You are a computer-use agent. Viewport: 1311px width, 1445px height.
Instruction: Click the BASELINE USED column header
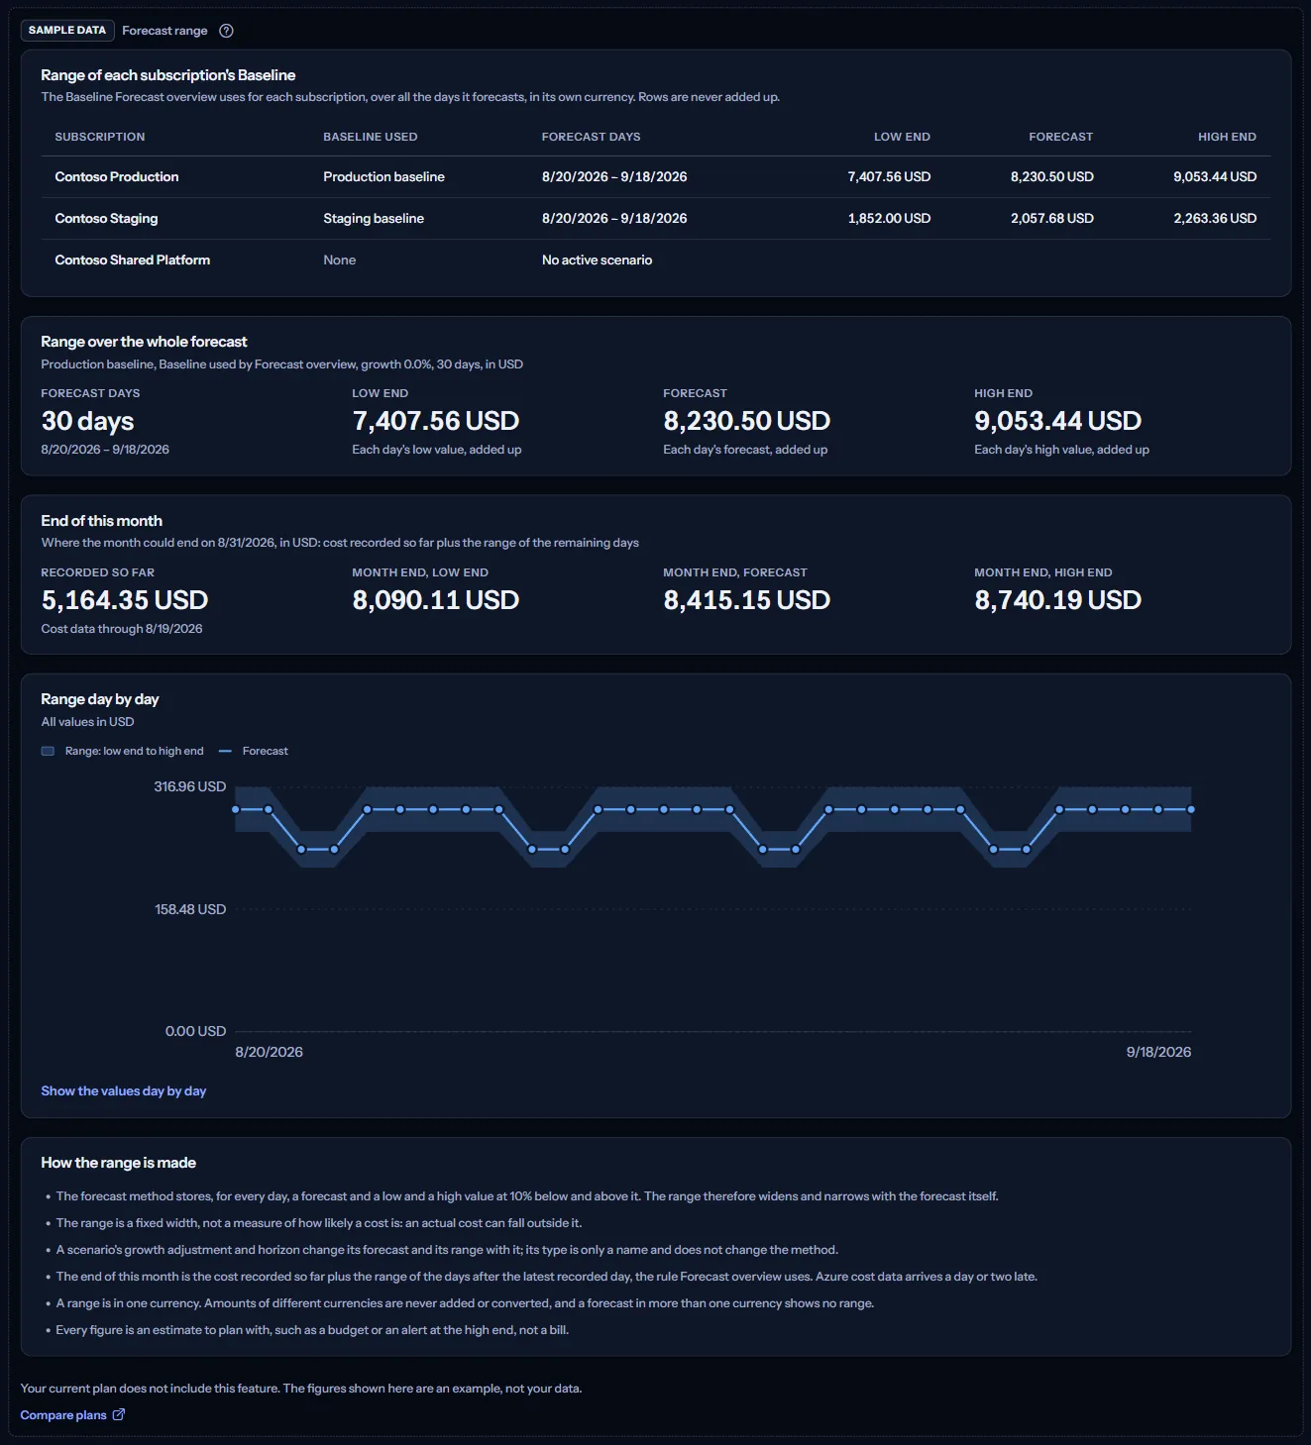[371, 137]
